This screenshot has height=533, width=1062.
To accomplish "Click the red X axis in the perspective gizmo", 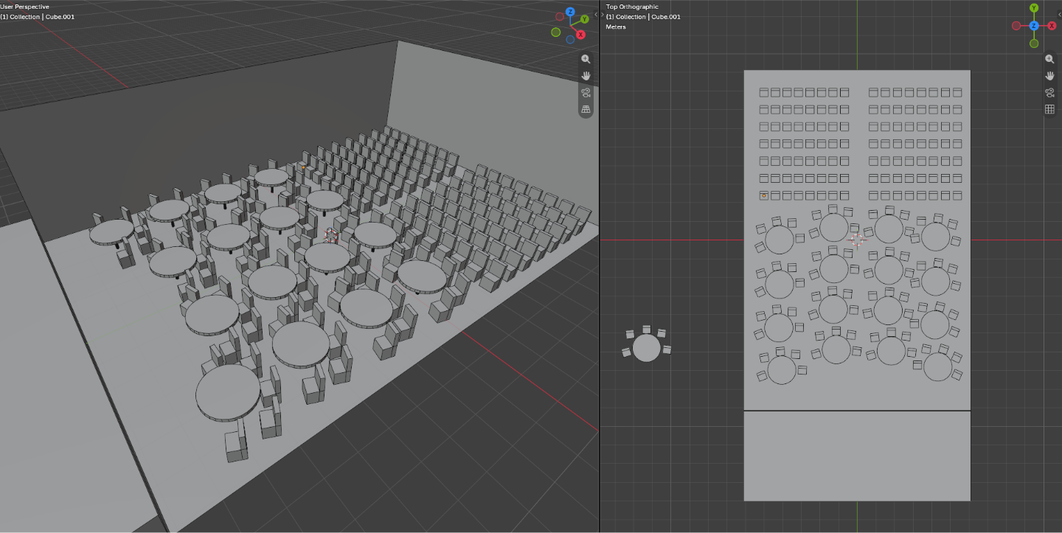I will pyautogui.click(x=581, y=34).
